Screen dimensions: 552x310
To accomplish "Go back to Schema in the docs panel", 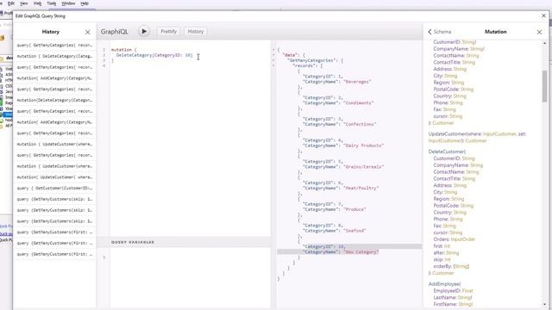I will [x=439, y=32].
